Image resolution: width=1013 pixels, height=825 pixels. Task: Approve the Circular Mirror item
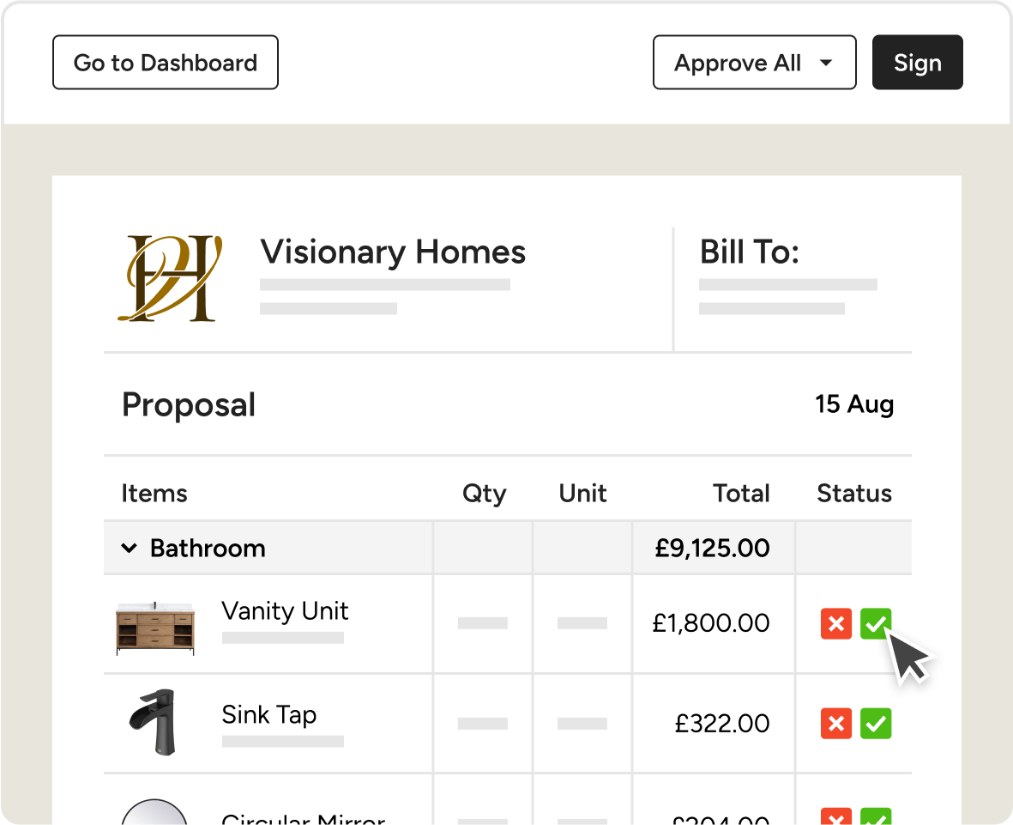(876, 816)
